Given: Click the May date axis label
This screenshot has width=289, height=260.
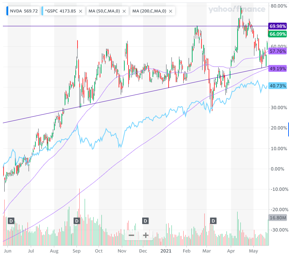Looking at the screenshot, I should (x=253, y=251).
